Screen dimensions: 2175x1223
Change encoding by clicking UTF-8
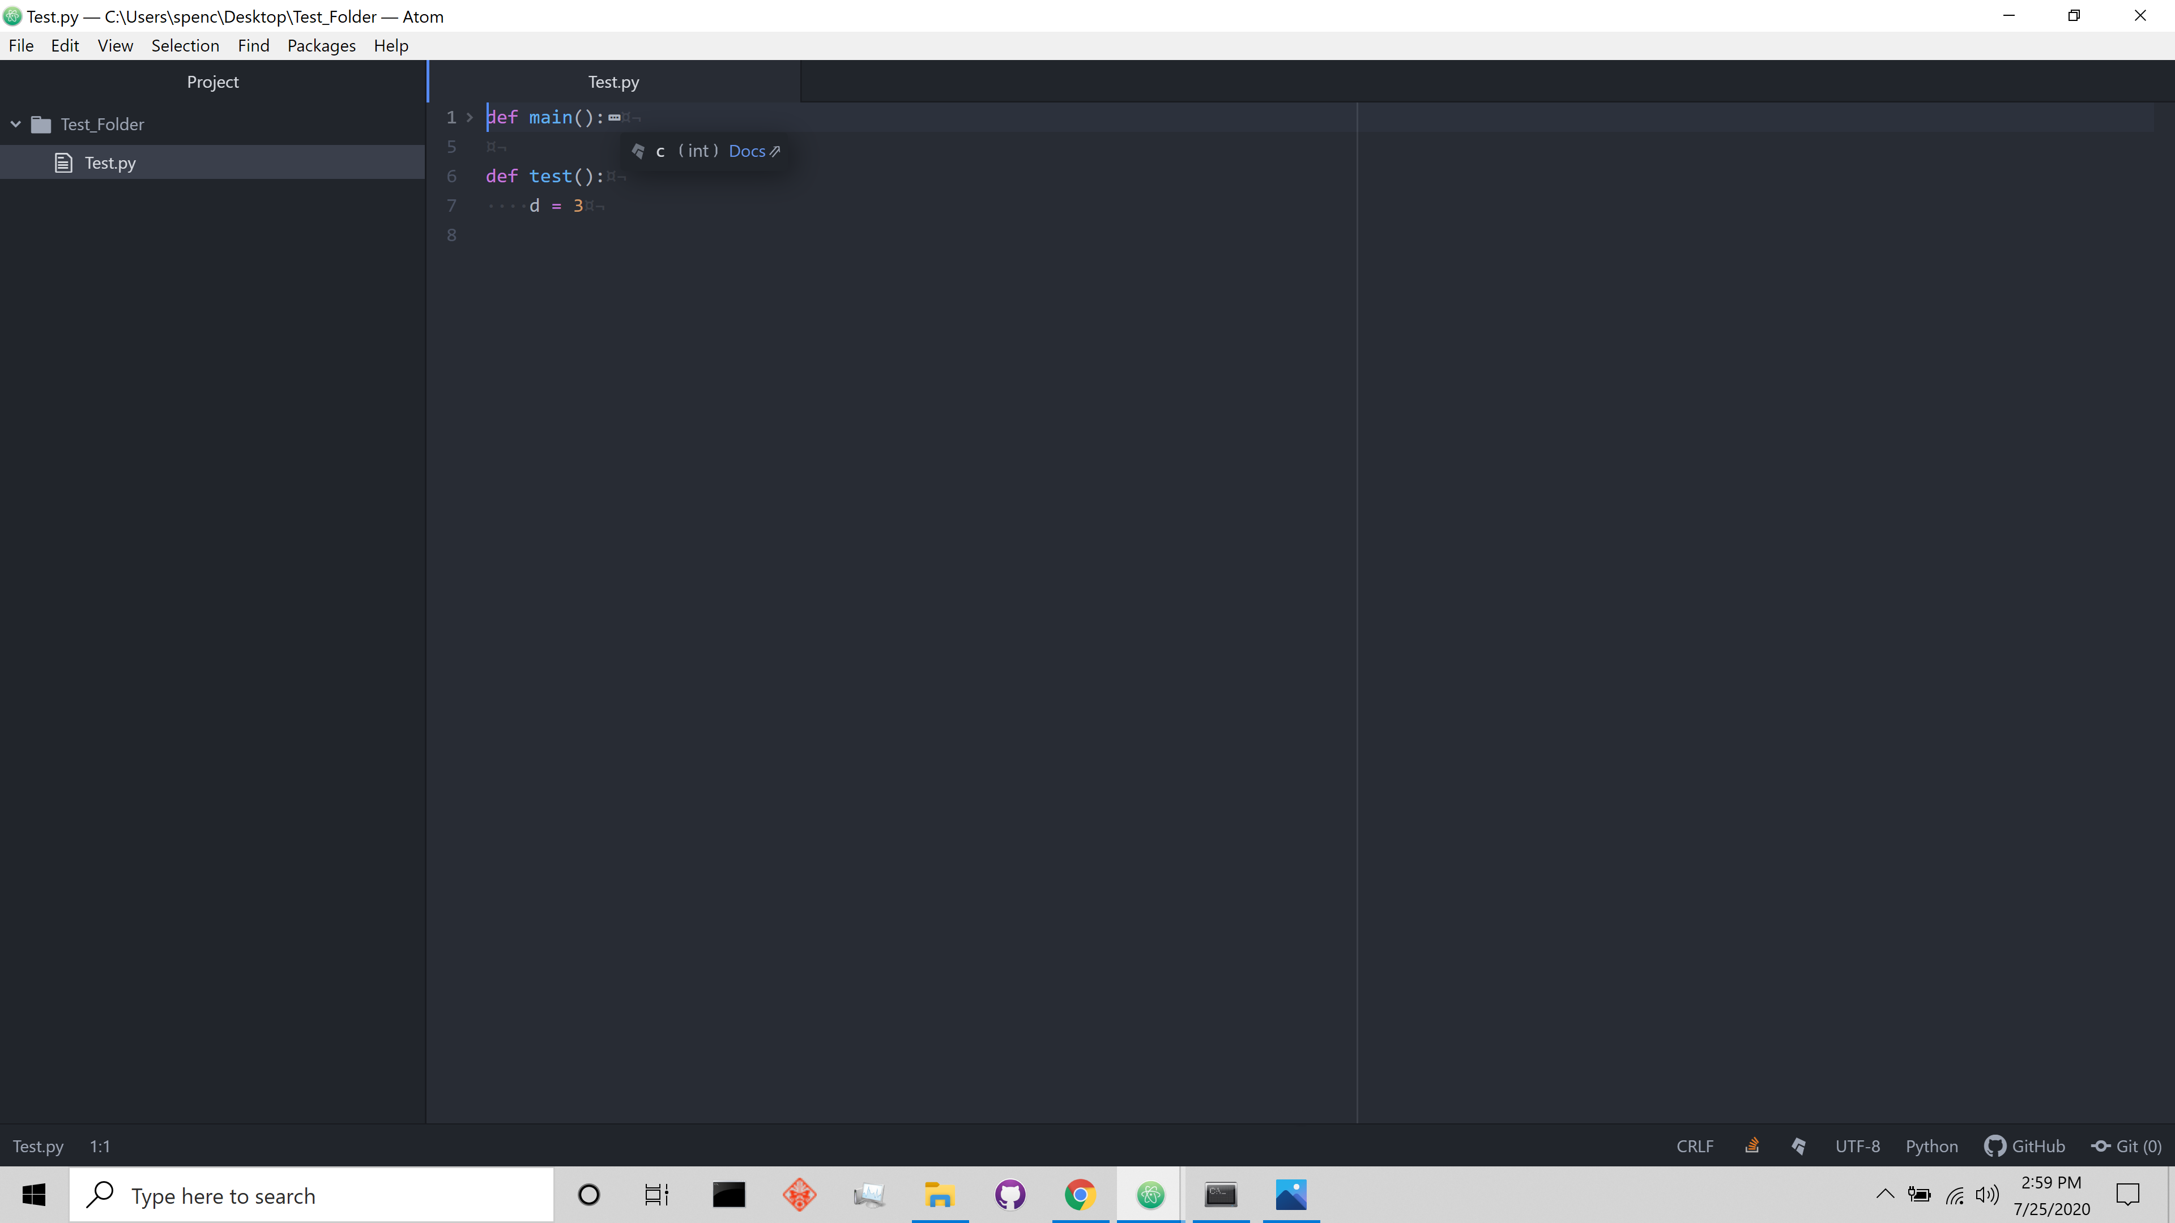[x=1857, y=1145]
